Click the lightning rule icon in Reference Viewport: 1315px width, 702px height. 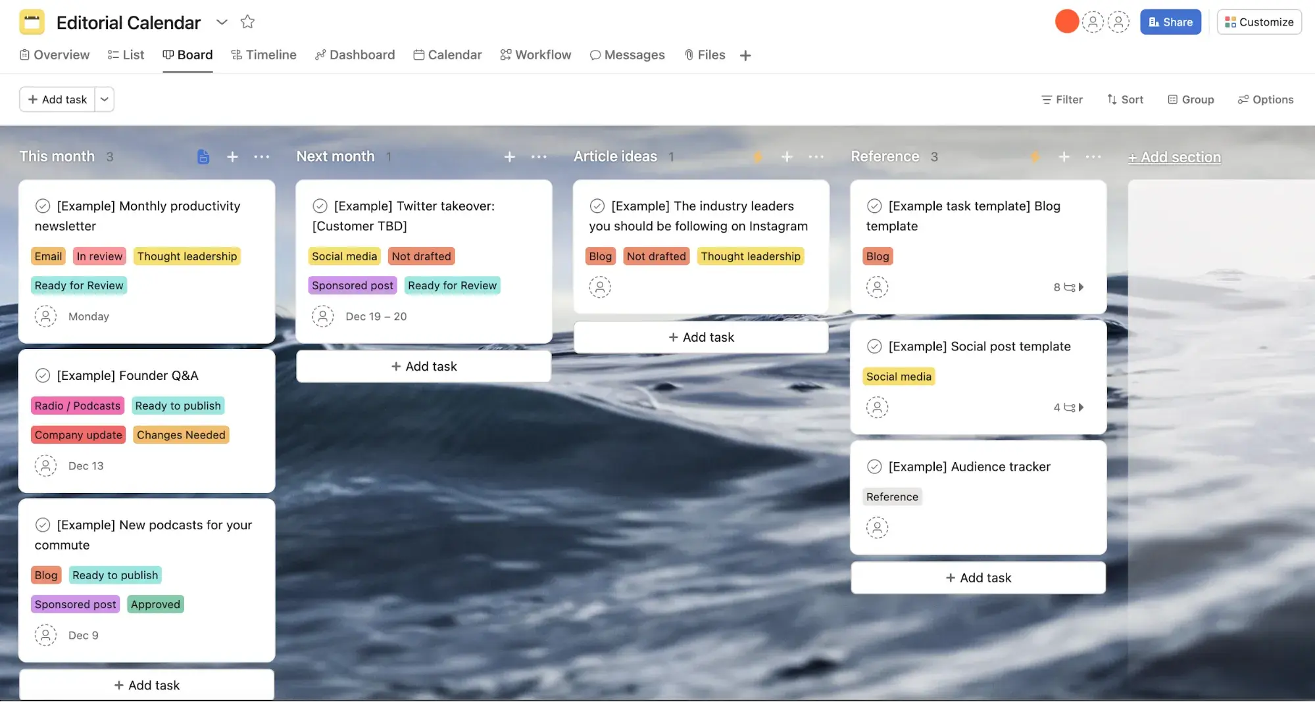click(1035, 156)
